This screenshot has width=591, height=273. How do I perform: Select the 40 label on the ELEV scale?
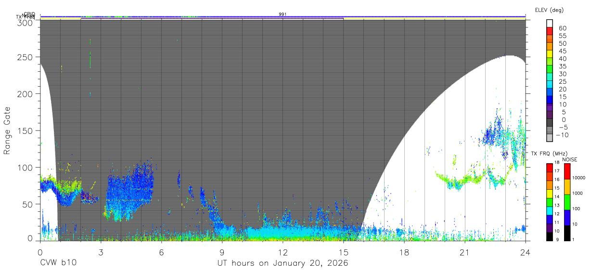pos(562,59)
